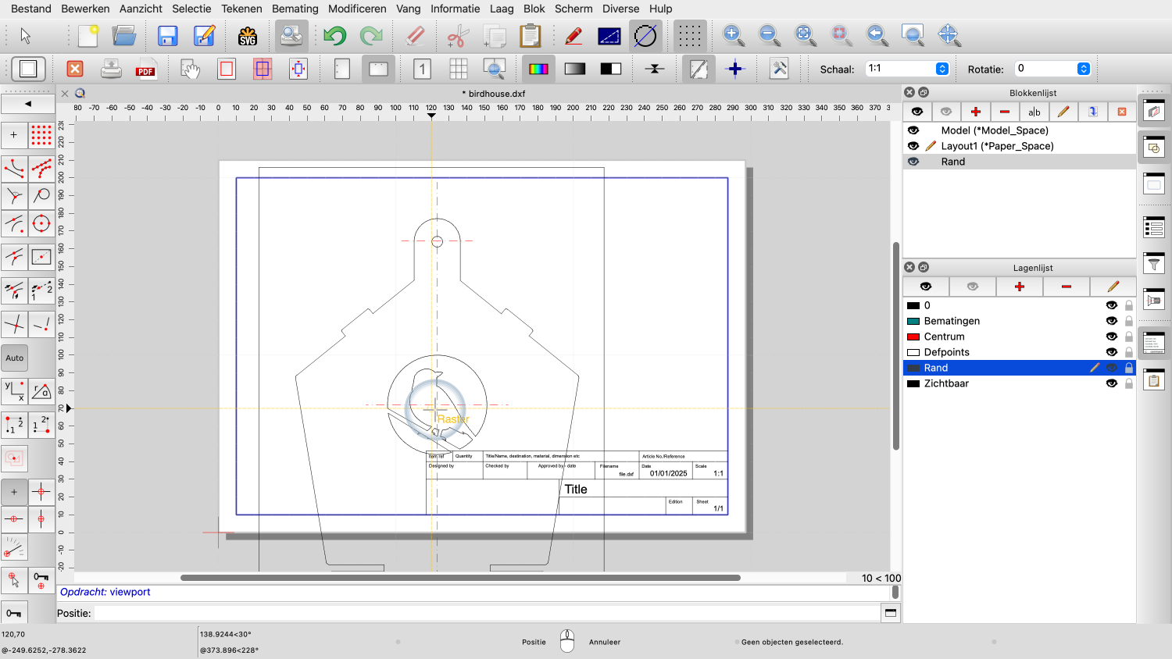This screenshot has height=659, width=1172.
Task: Add a new layer with plus button
Action: (x=1019, y=287)
